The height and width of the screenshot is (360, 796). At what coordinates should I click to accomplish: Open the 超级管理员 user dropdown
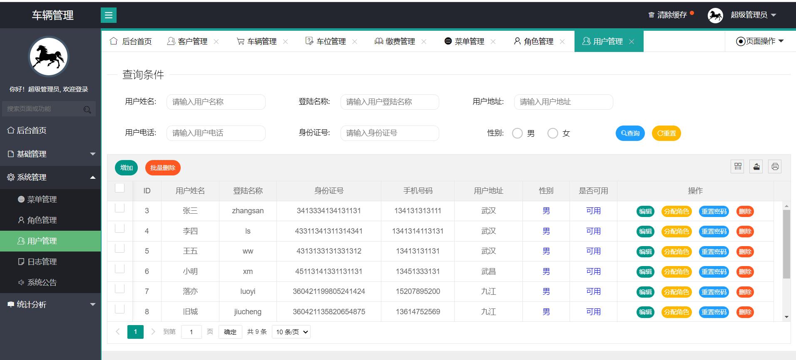753,15
